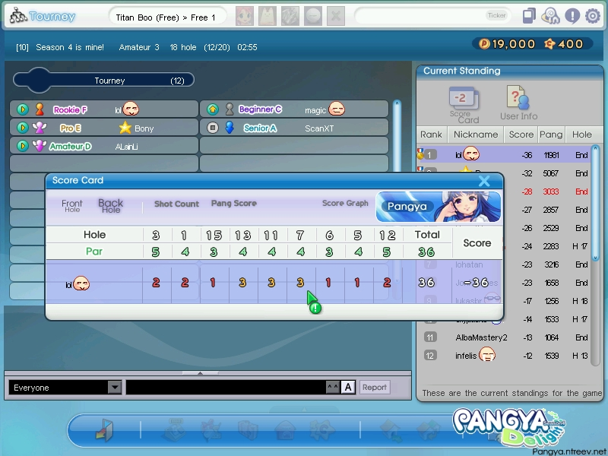Image resolution: width=608 pixels, height=456 pixels.
Task: Click the green play icon beside Pro E
Action: [23, 127]
